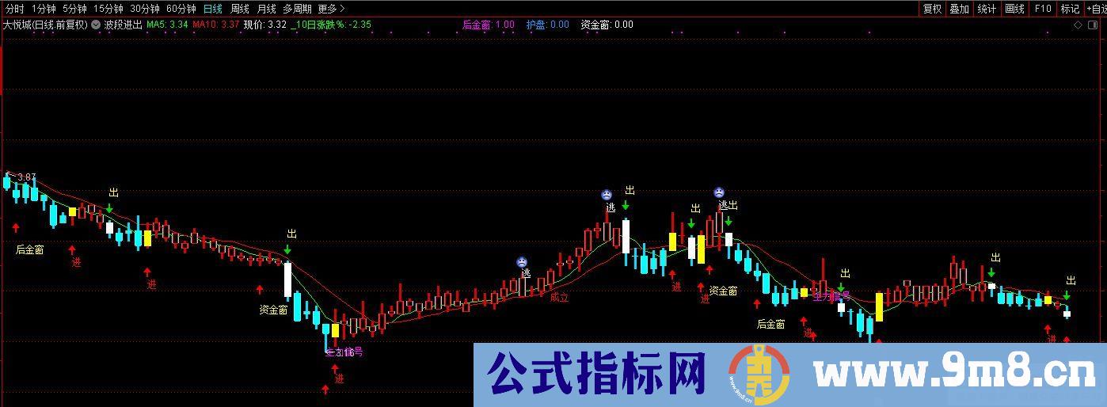
Task: Activate the 画线 drawing tool button
Action: pyautogui.click(x=1014, y=9)
